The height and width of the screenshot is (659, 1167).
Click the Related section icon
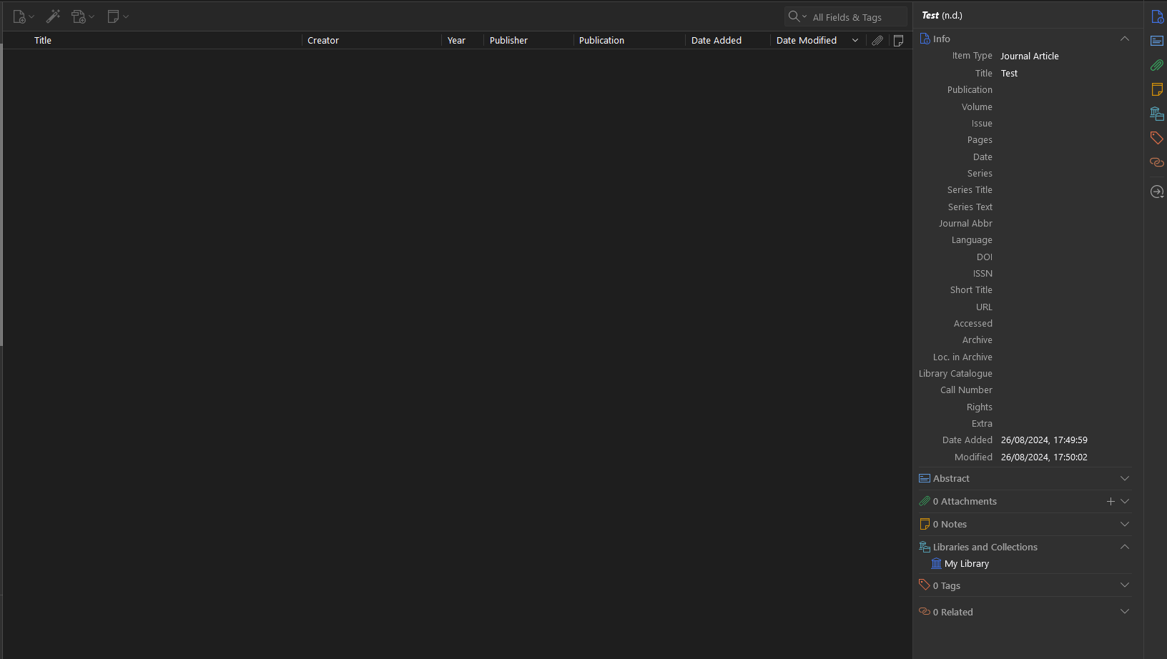pos(925,612)
